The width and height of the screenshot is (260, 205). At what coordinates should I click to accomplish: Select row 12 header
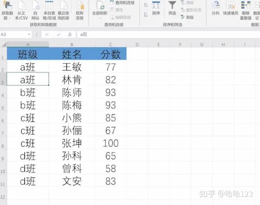(3, 193)
